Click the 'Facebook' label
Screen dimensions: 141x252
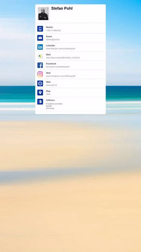click(51, 63)
